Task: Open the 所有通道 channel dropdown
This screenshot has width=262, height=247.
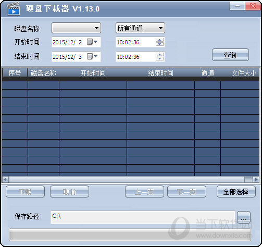Action: (140, 28)
